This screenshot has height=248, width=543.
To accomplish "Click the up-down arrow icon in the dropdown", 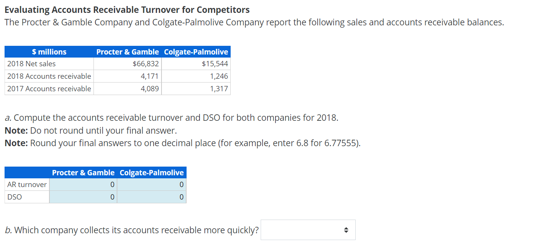I will [346, 229].
